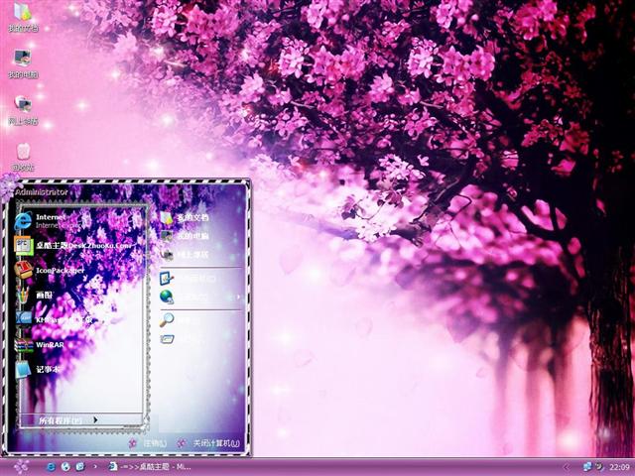Click the second globe quick launch icon
The height and width of the screenshot is (476, 635).
tap(65, 467)
